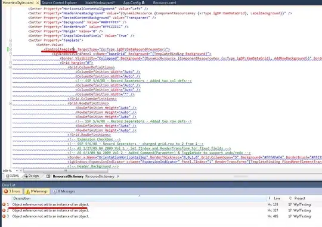Collapse the Grid.RowDefinitions outlining node
The width and height of the screenshot is (322, 227).
10,103
